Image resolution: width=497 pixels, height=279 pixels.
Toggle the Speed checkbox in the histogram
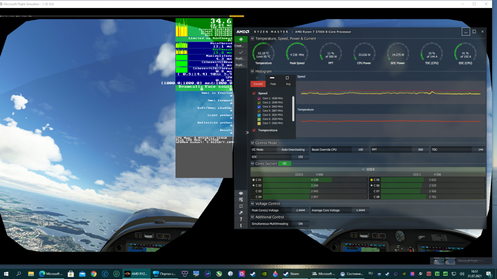[254, 93]
